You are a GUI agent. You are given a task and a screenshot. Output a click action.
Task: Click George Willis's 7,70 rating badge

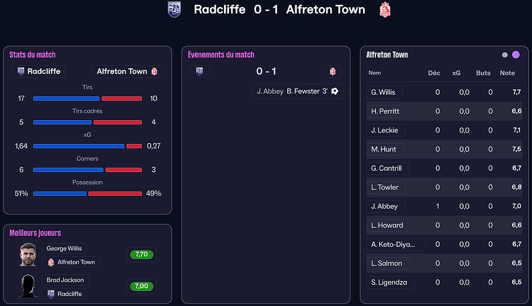[141, 255]
